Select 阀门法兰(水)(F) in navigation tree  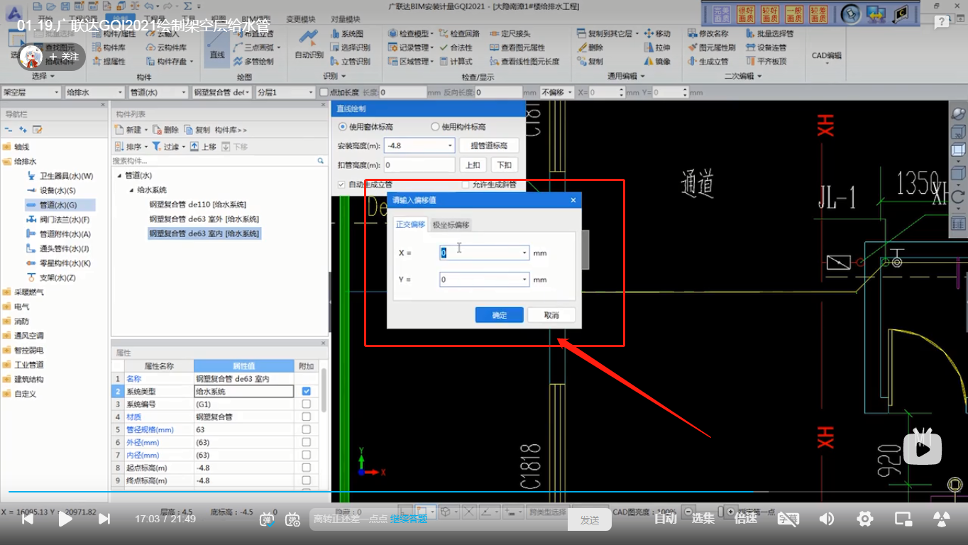(58, 219)
